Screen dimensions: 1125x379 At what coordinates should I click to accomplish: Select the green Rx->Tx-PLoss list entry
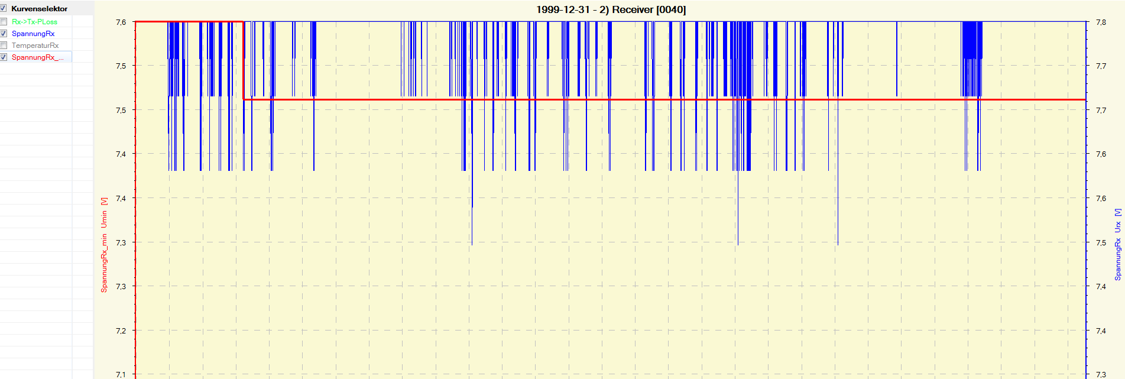[34, 22]
